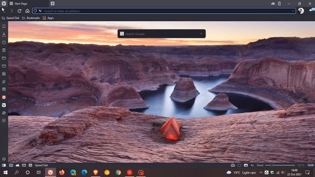Open page actions code icon
This screenshot has width=315, height=177.
[x=252, y=165]
